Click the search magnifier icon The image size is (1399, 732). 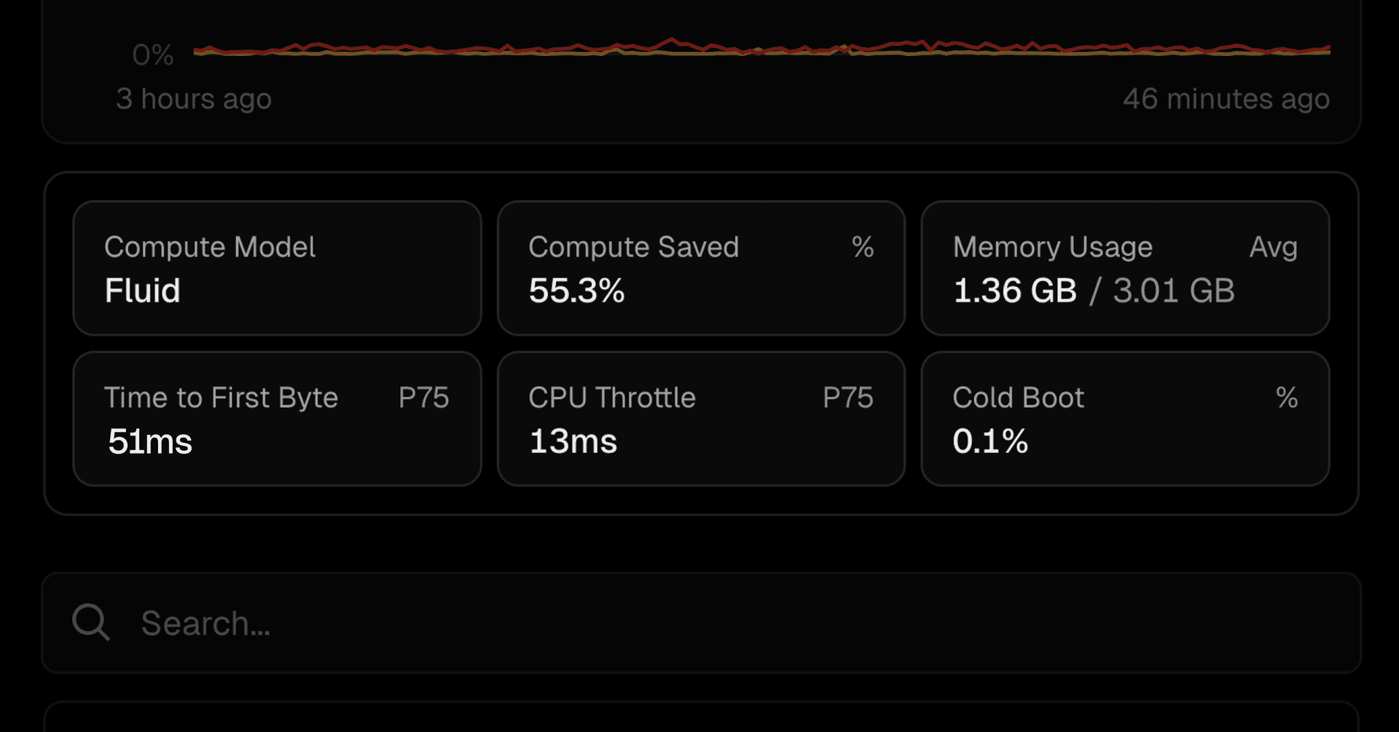coord(91,623)
